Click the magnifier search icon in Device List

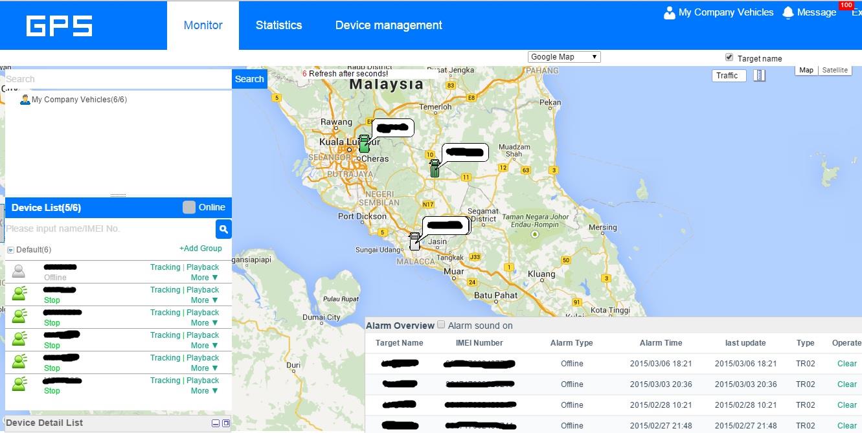point(223,229)
